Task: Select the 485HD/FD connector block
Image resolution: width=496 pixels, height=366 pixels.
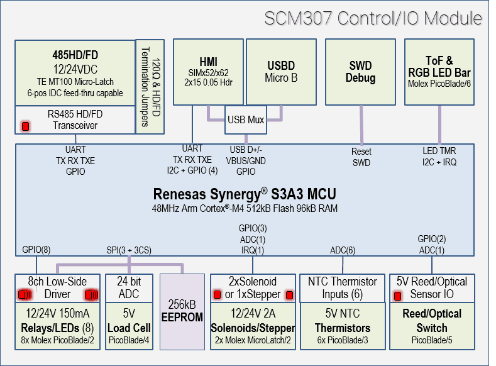Action: [75, 73]
